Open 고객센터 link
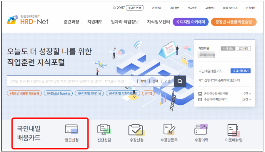 210,8
